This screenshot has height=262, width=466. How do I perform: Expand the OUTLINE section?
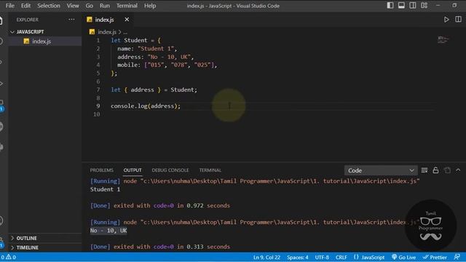26,238
